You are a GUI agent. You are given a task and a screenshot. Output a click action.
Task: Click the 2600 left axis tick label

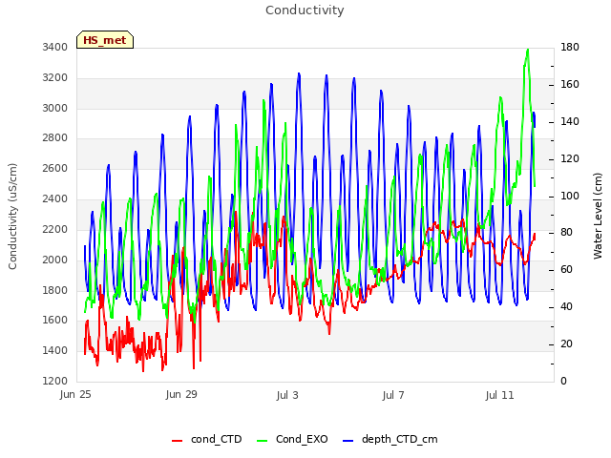tap(55, 168)
